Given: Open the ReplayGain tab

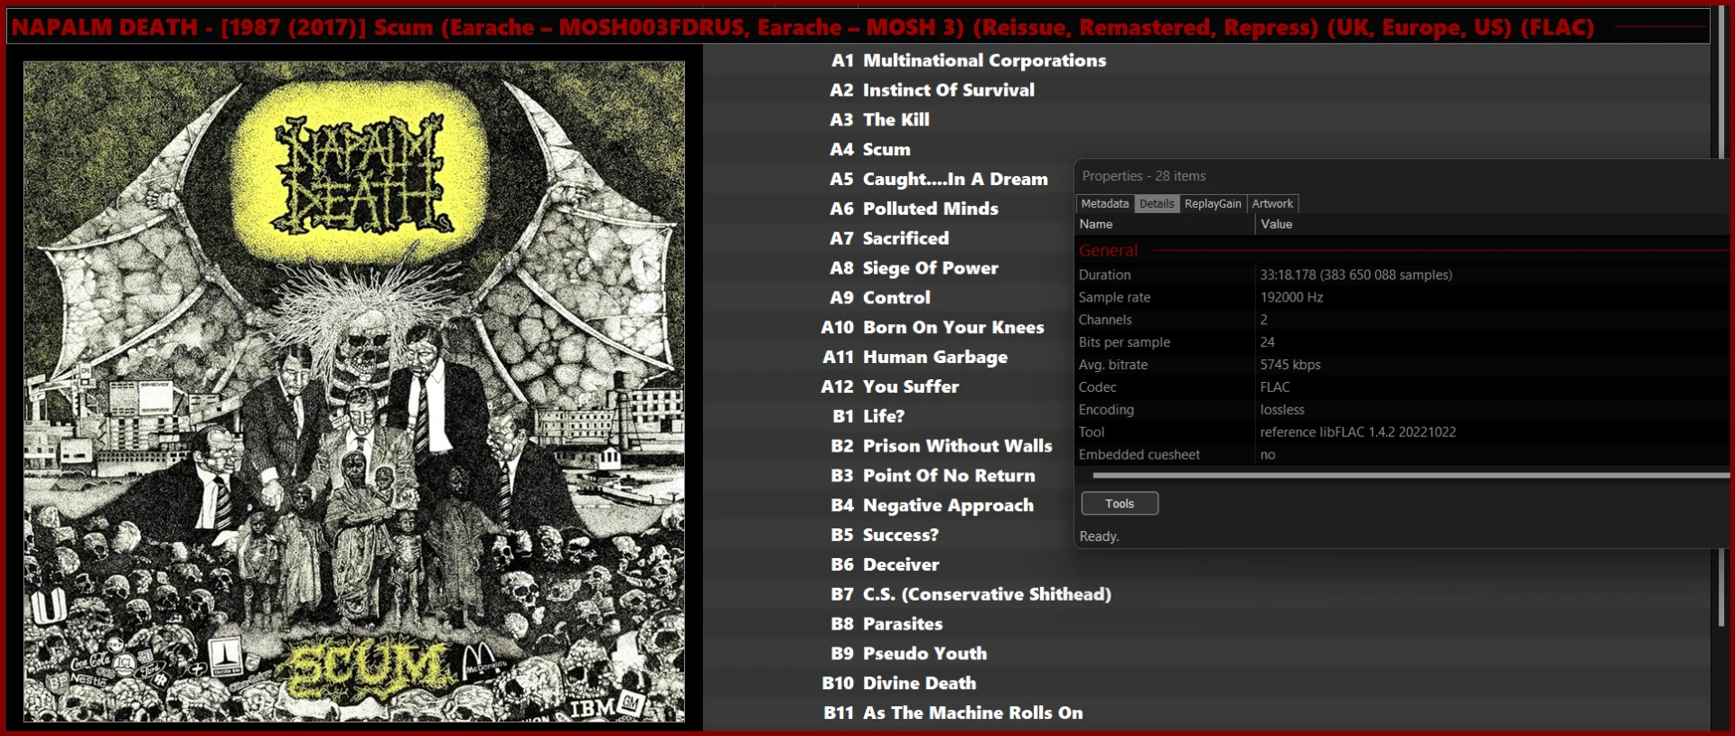Looking at the screenshot, I should pyautogui.click(x=1213, y=204).
